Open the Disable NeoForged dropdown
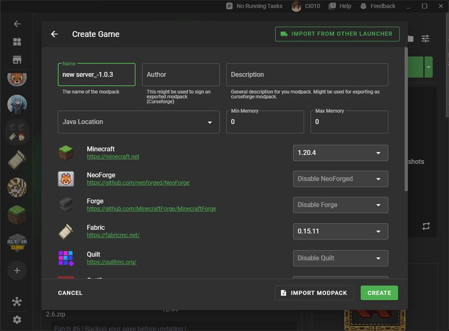Viewport: 449px width, 331px height. [340, 179]
